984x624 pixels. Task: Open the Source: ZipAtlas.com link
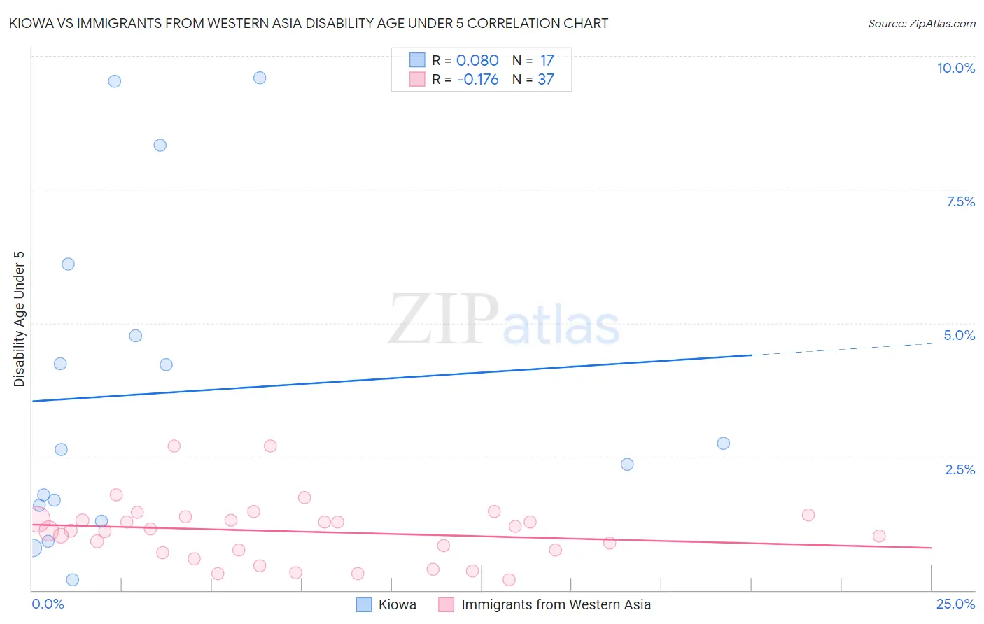(x=922, y=23)
